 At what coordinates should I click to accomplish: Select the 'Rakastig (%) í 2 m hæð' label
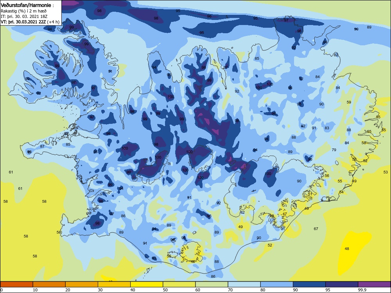point(23,11)
